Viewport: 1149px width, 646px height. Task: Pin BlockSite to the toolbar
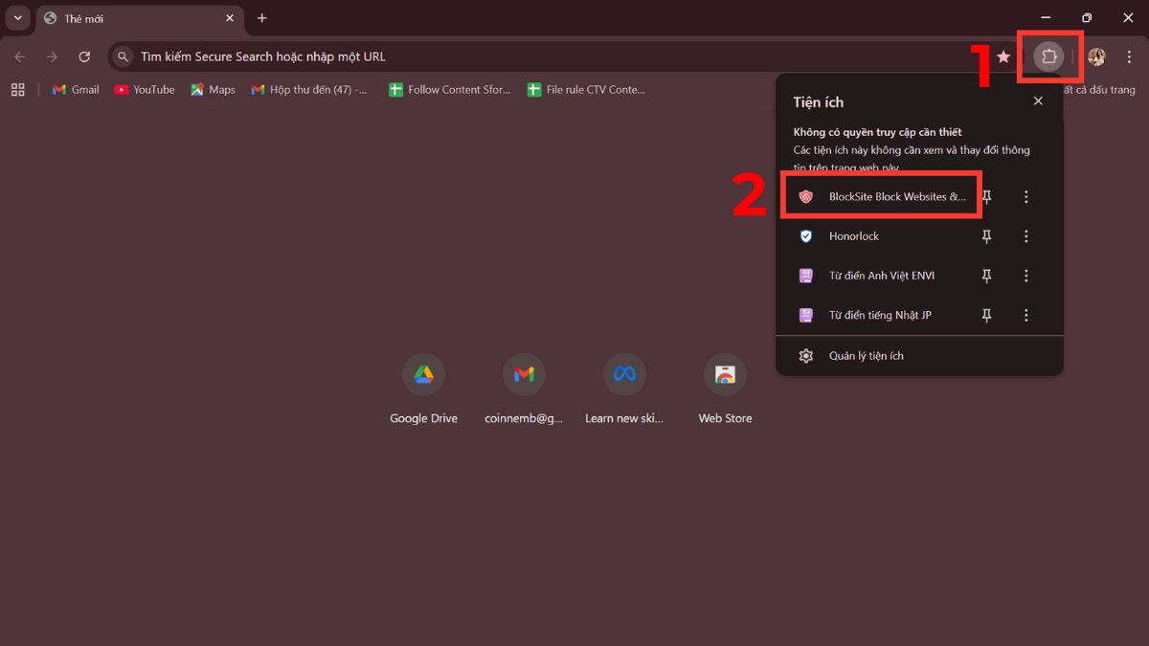pyautogui.click(x=986, y=196)
